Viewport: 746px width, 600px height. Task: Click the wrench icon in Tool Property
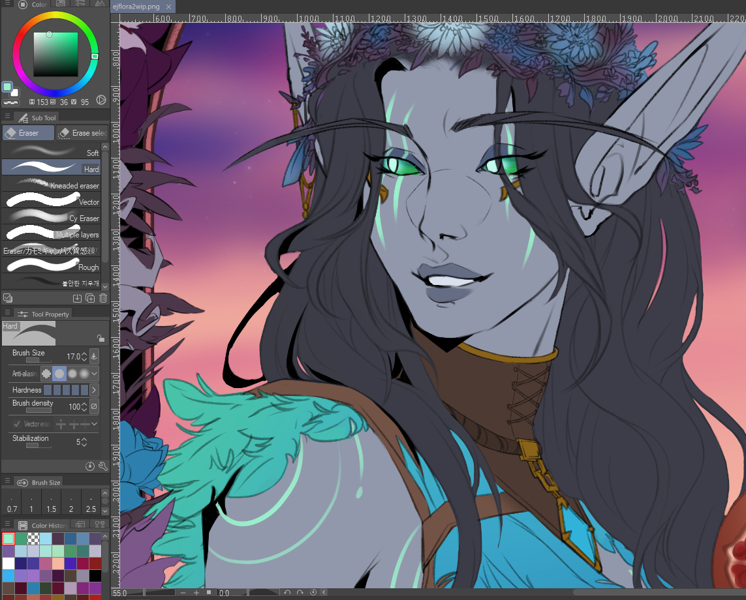tap(102, 466)
